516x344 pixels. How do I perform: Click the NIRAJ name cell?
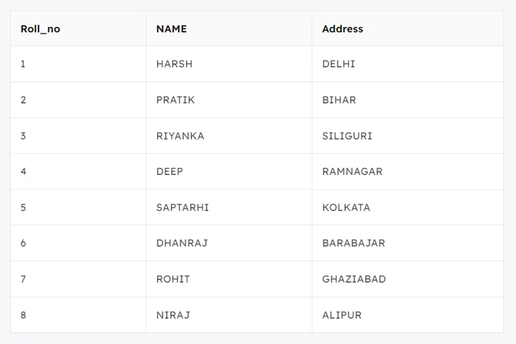point(173,315)
